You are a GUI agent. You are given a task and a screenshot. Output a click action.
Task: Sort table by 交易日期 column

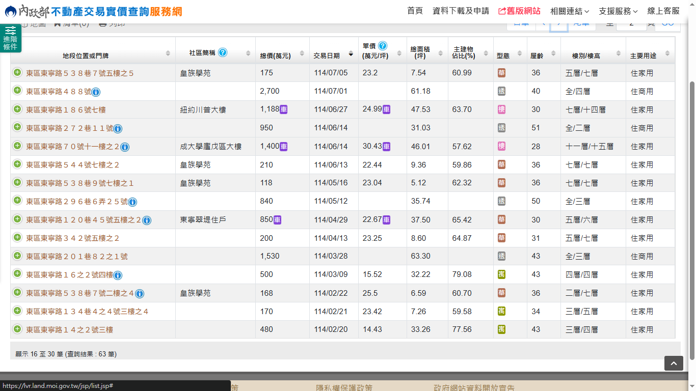click(x=351, y=54)
